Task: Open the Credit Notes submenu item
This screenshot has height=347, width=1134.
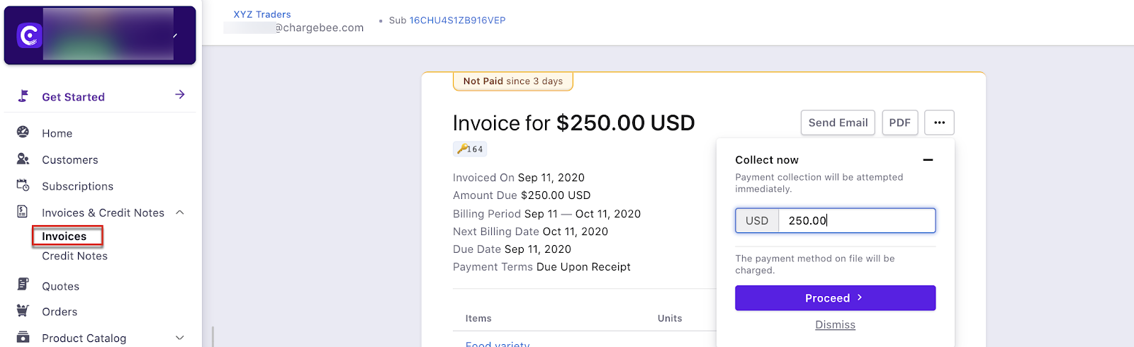Action: (74, 256)
